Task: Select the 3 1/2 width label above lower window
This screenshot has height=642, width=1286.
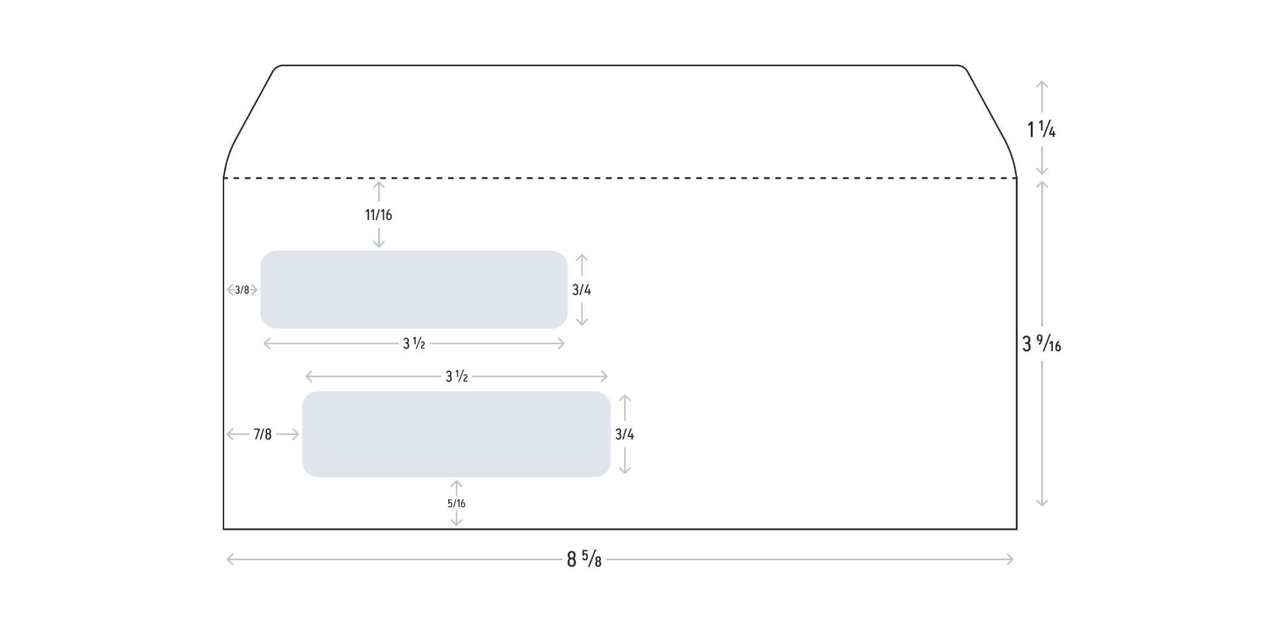Action: (457, 377)
